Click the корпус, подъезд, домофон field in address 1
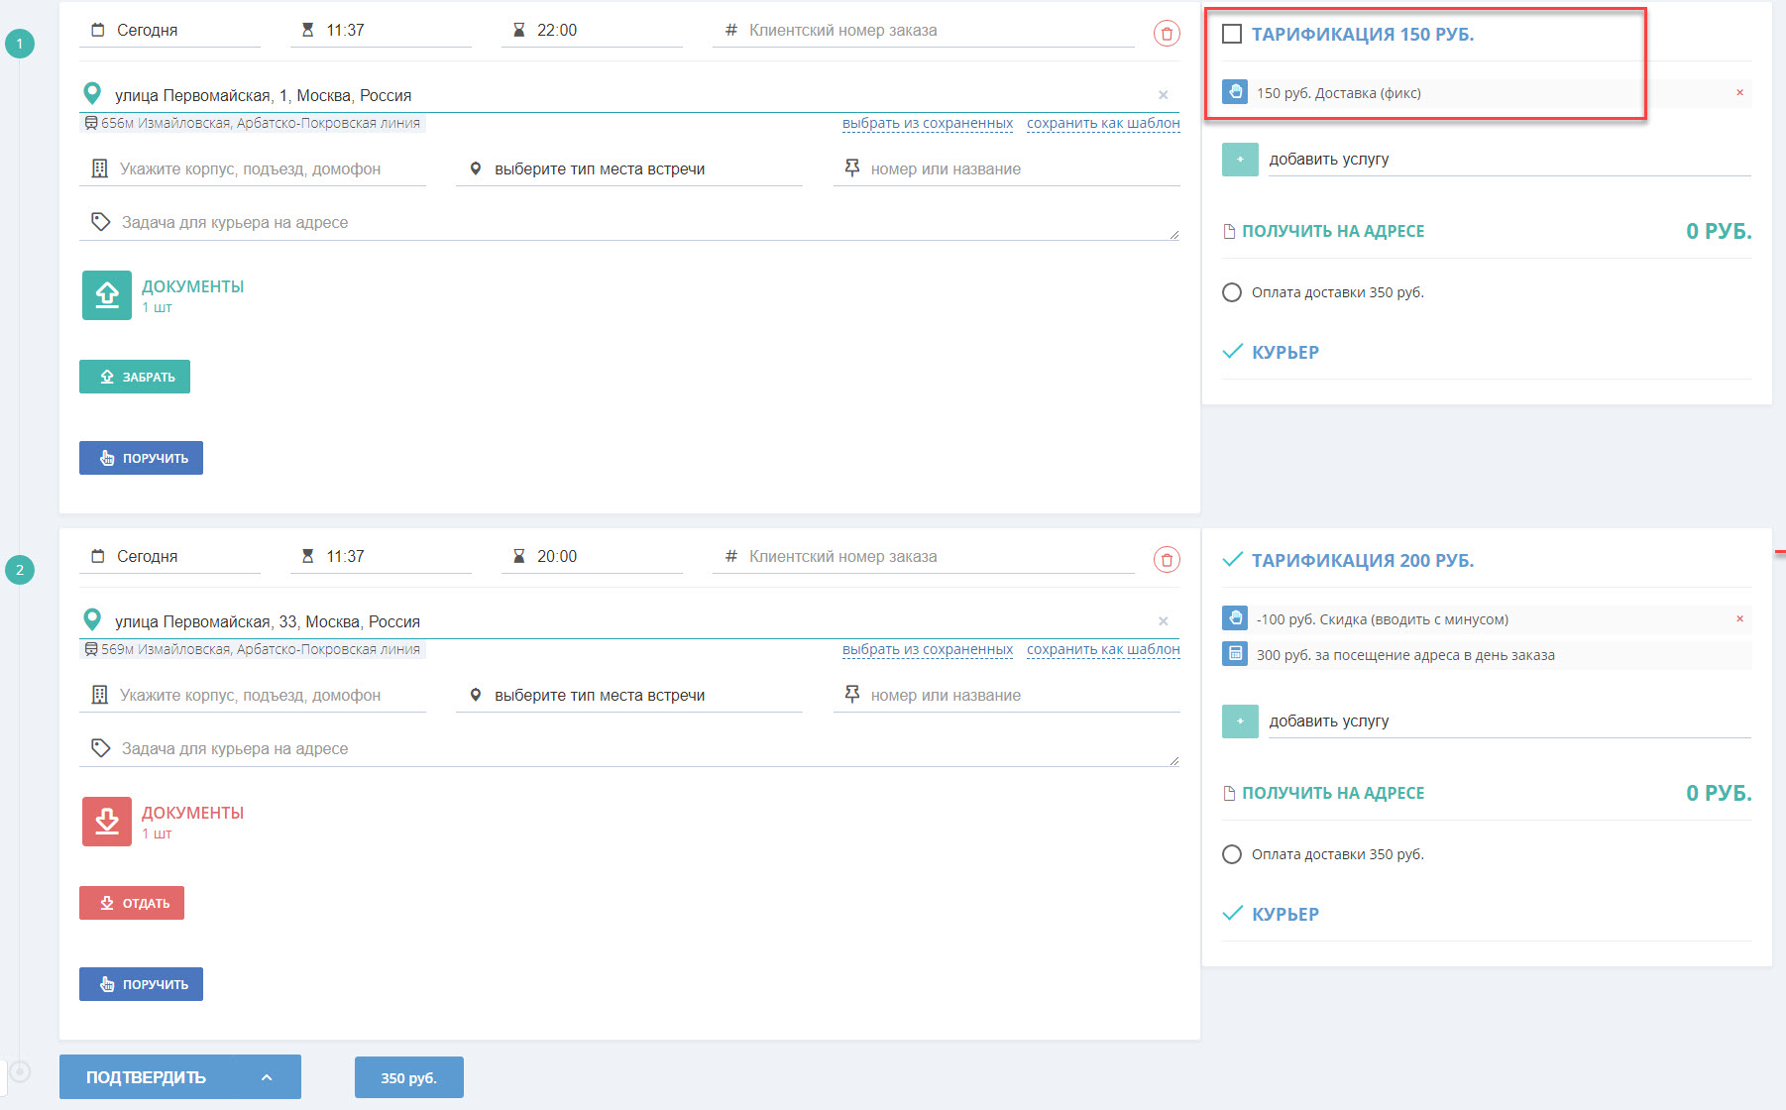Image resolution: width=1786 pixels, height=1110 pixels. (253, 169)
